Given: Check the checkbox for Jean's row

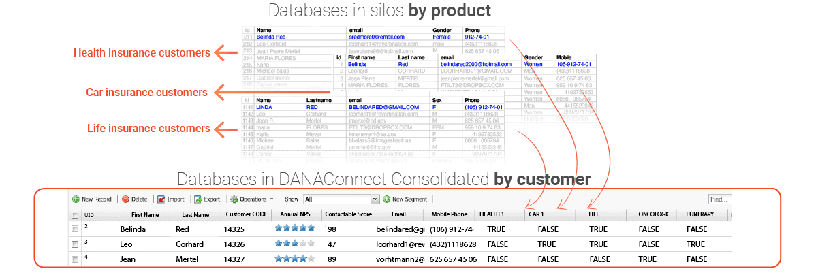Looking at the screenshot, I should coord(75,259).
